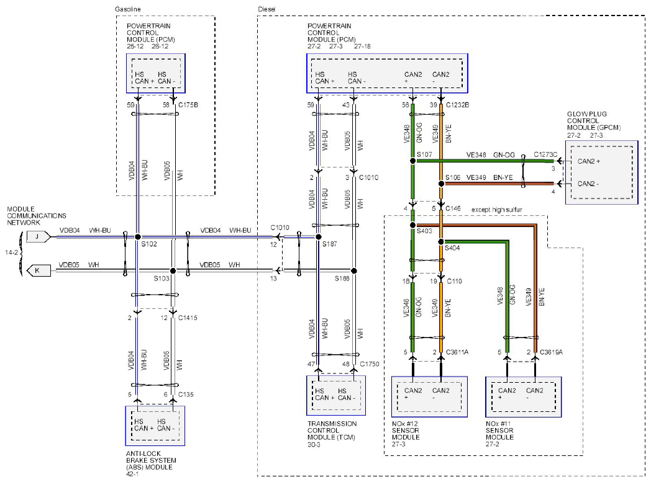Select the Glow Plug Control Module box
Image resolution: width=651 pixels, height=482 pixels.
coord(601,172)
